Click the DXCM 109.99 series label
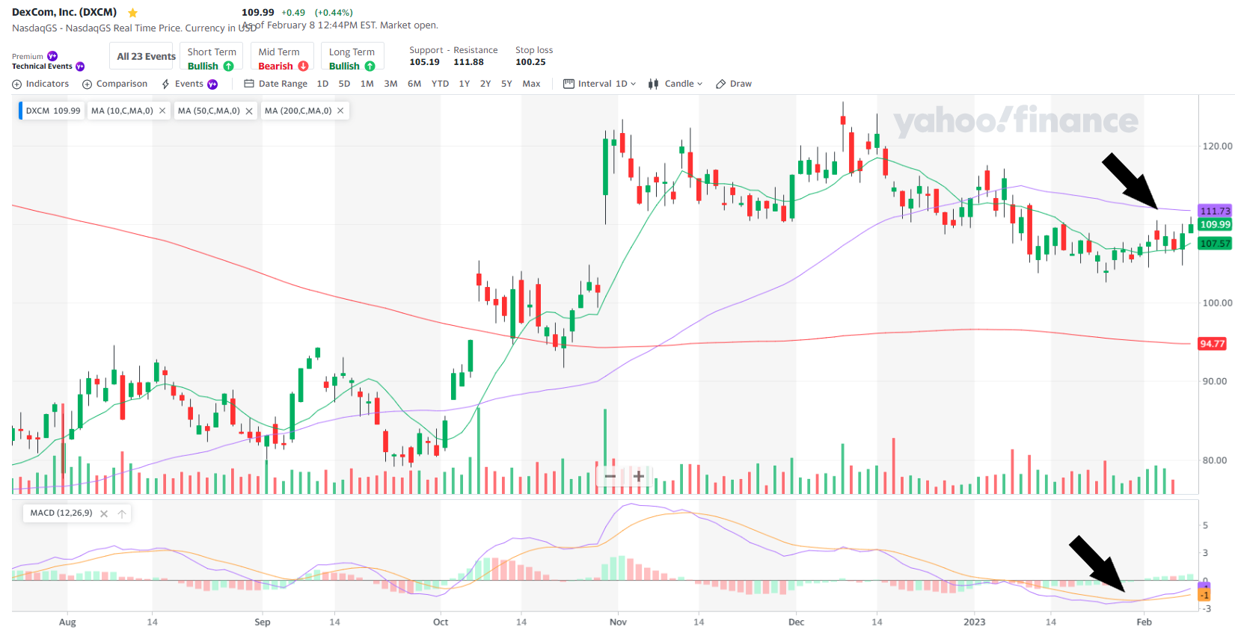Image resolution: width=1235 pixels, height=630 pixels. pyautogui.click(x=52, y=111)
